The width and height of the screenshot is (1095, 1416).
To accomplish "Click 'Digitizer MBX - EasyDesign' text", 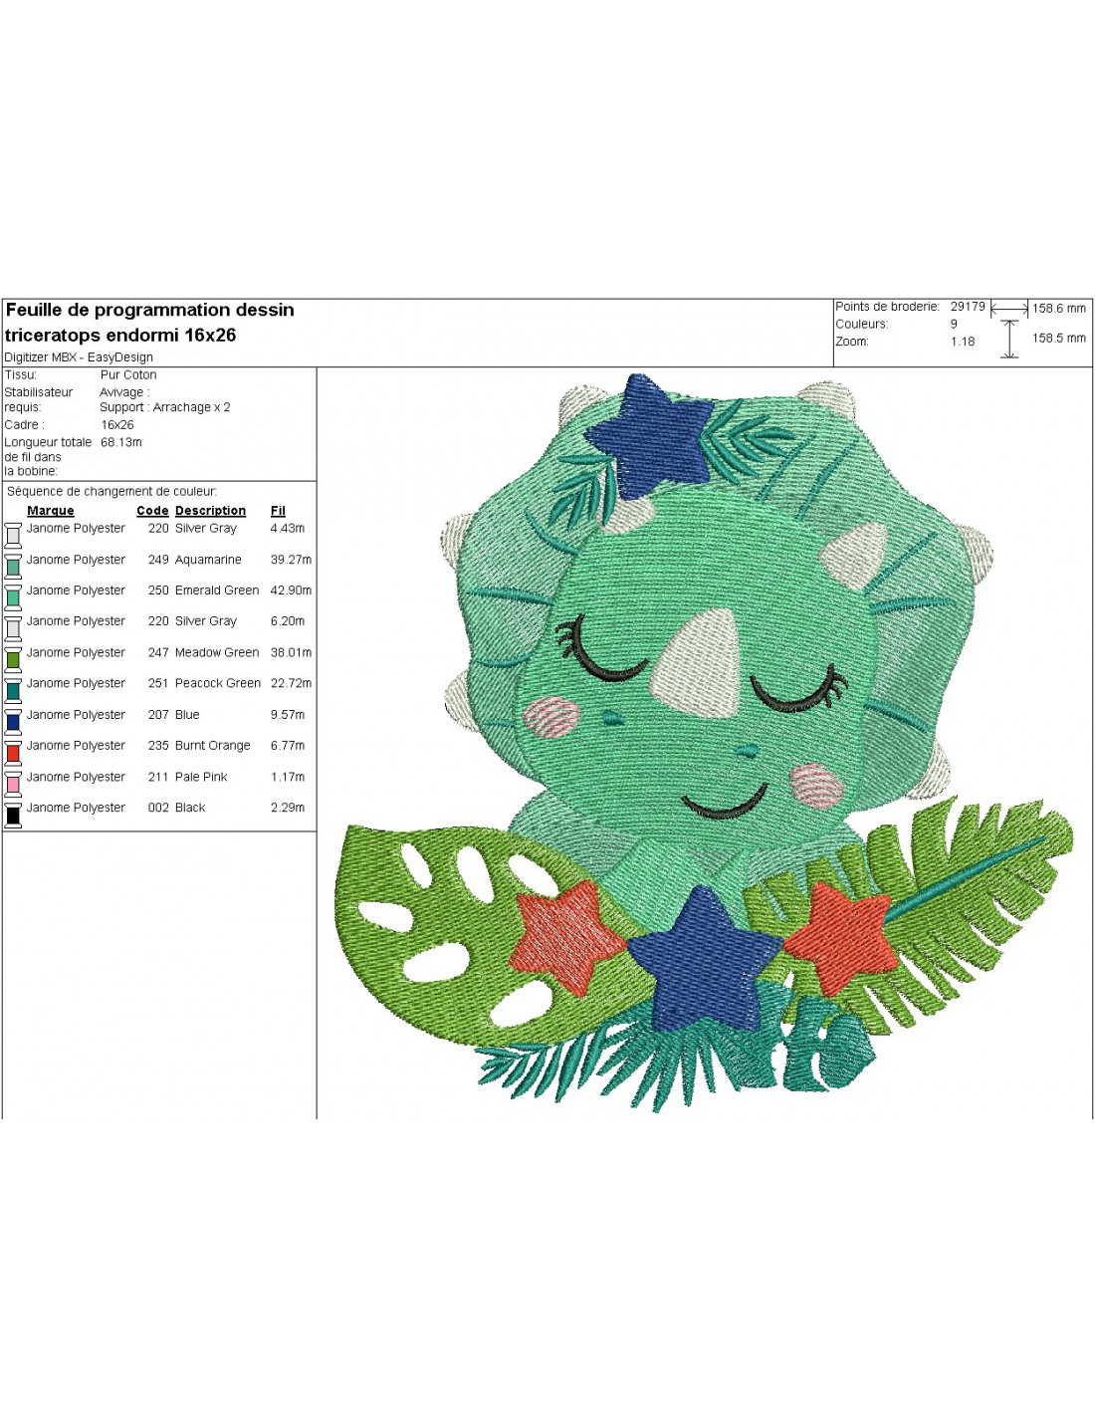I will (x=79, y=357).
